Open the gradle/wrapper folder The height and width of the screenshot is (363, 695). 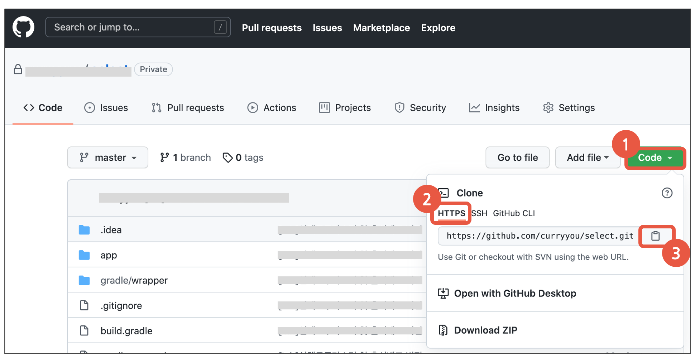[134, 280]
